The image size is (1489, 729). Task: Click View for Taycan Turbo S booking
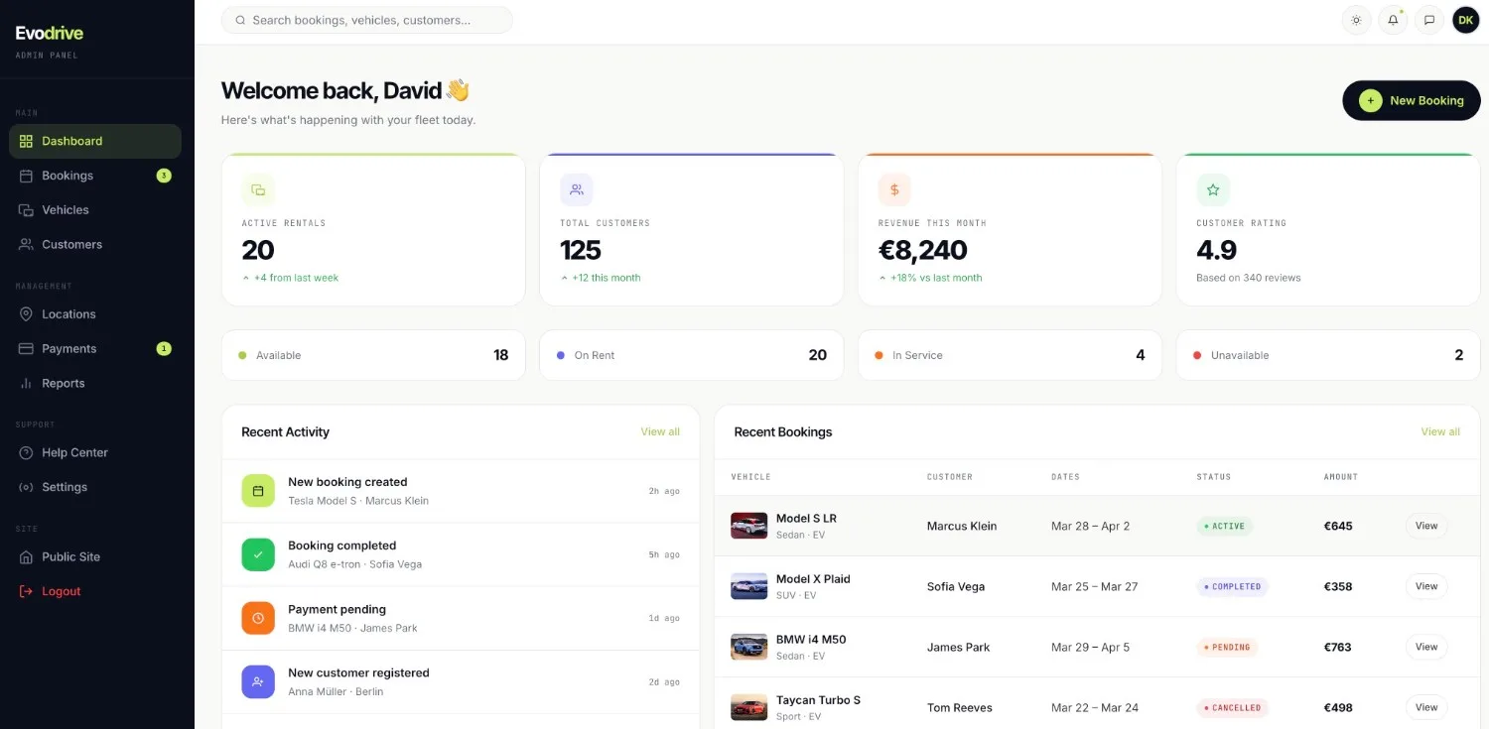pos(1426,708)
